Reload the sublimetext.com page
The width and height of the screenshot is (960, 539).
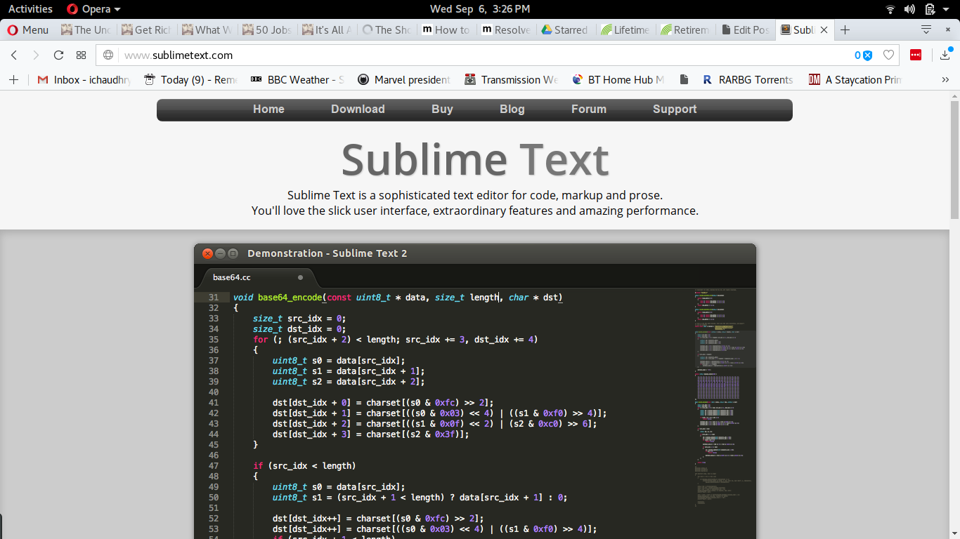coord(58,55)
